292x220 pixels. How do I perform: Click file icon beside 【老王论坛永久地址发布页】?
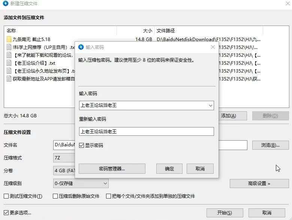coord(9,71)
